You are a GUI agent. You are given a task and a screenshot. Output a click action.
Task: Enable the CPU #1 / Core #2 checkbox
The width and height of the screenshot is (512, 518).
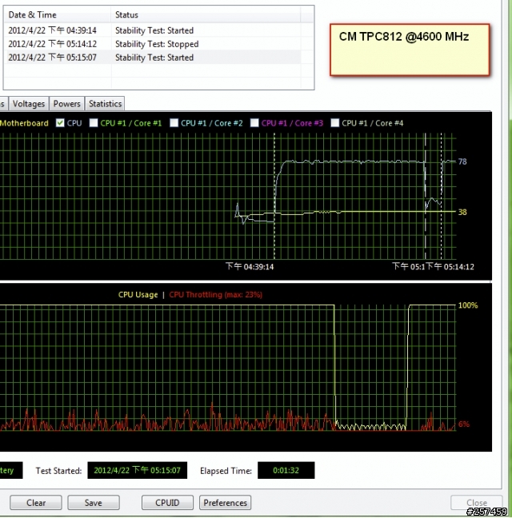(174, 123)
